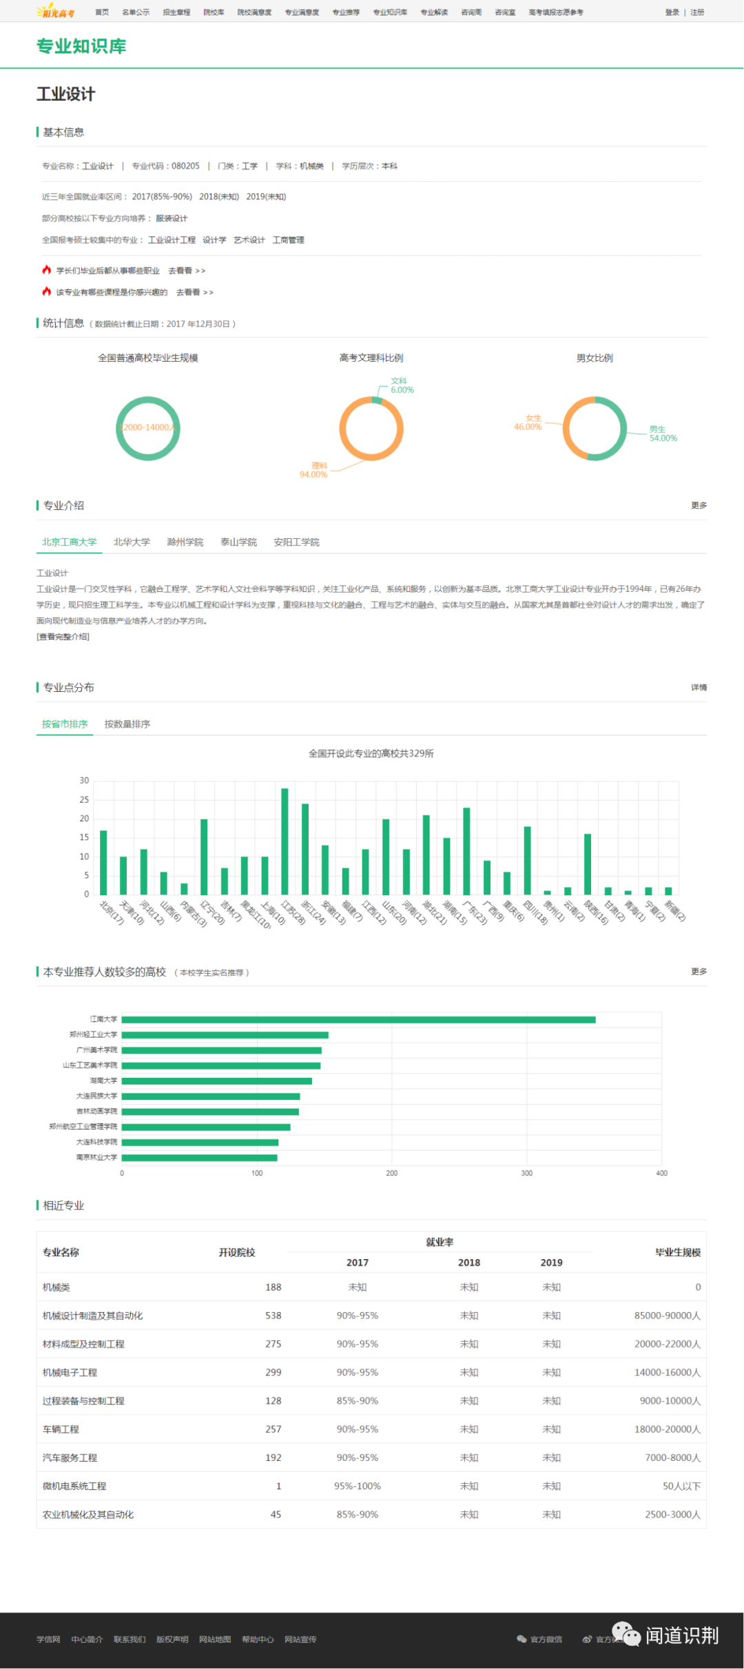This screenshot has width=744, height=1669.
Task: Open the 设计学 postgraduate major link
Action: click(214, 240)
